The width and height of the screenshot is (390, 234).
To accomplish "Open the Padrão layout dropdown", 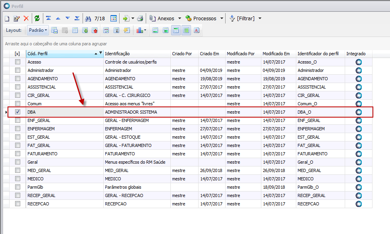I will [38, 30].
